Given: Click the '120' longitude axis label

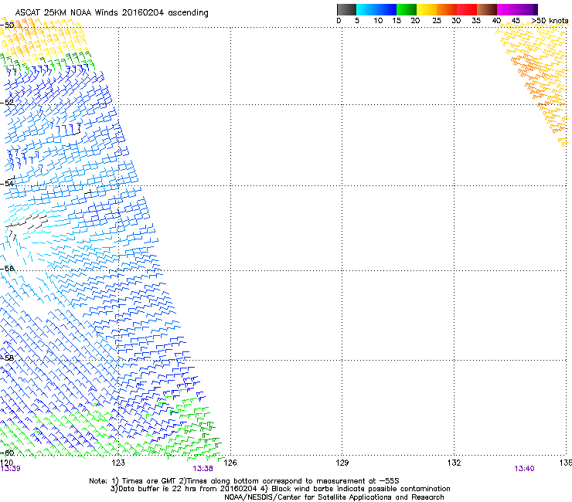Looking at the screenshot, I should click(x=6, y=463).
